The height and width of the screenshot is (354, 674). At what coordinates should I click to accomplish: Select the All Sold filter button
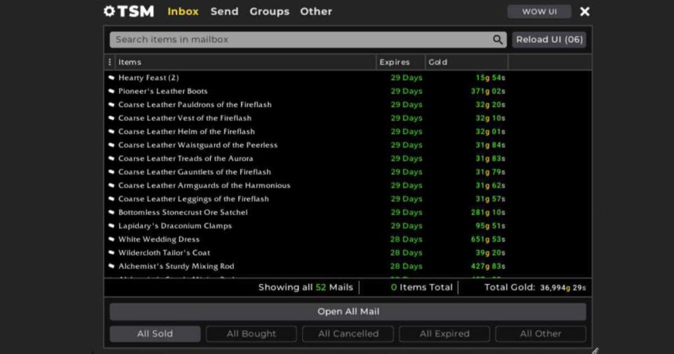point(155,334)
